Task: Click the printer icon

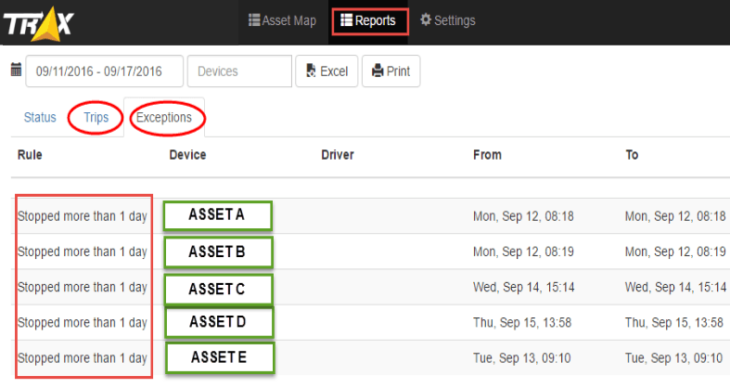Action: 378,71
